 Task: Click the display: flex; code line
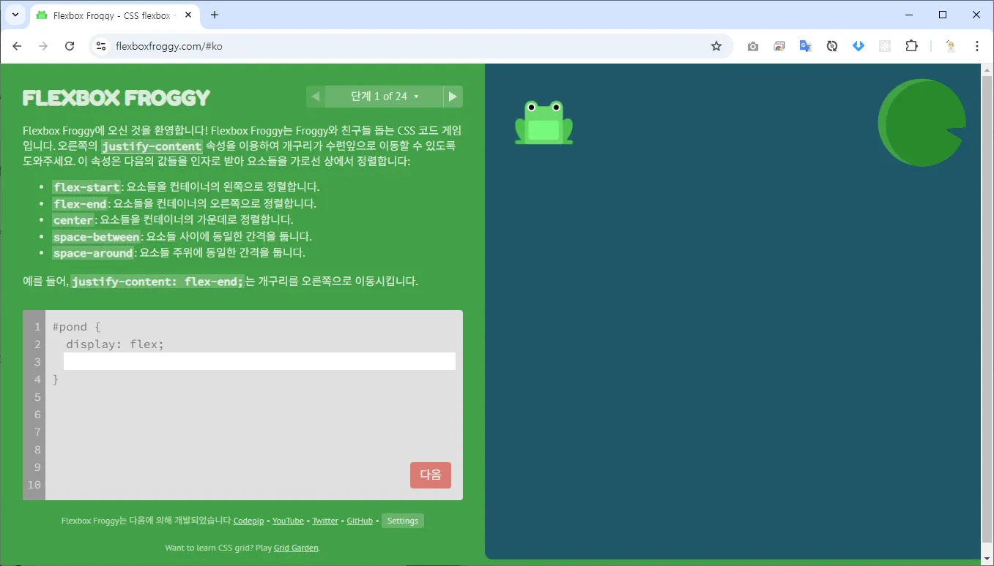115,344
